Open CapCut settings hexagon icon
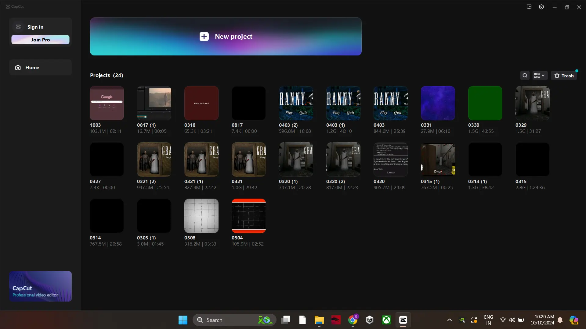This screenshot has height=329, width=586. (541, 7)
